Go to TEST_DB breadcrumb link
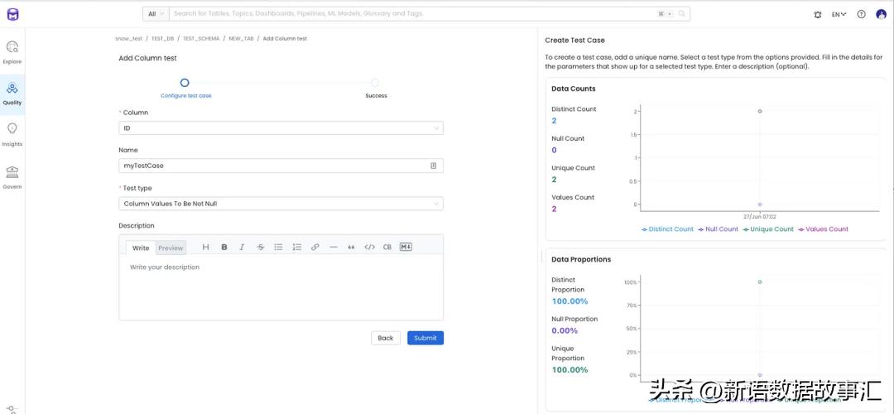This screenshot has width=894, height=414. click(162, 38)
